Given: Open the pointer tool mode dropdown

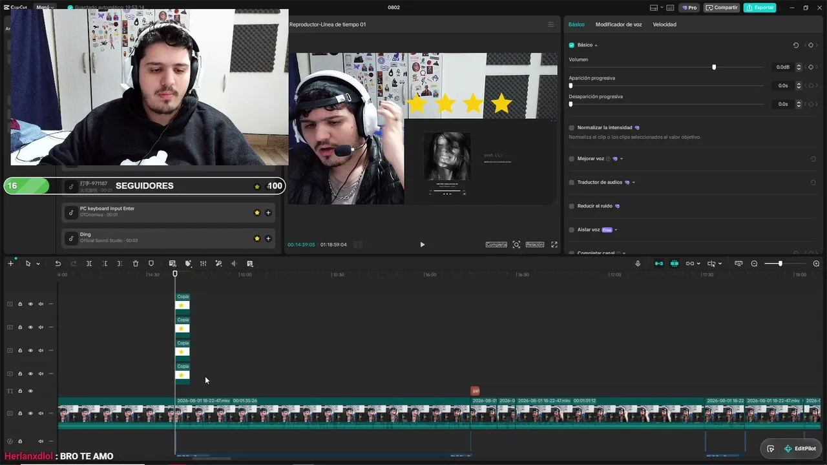Looking at the screenshot, I should 38,263.
